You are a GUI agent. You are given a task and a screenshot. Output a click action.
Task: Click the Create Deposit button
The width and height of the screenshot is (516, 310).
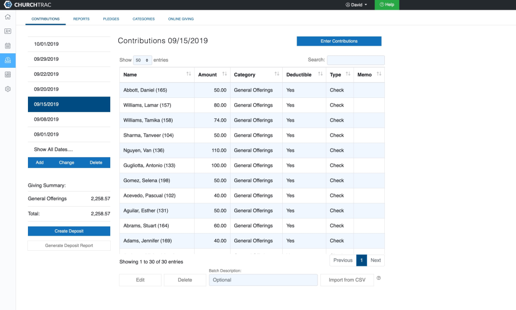tap(69, 231)
